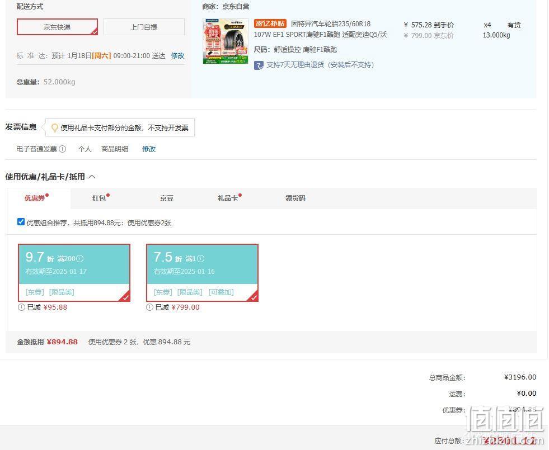549x450 pixels.
Task: Deselect the 9.7折 满200 coupon
Action: click(x=74, y=273)
